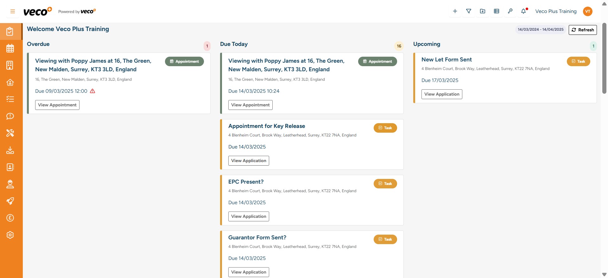Open the table list icon in header
The width and height of the screenshot is (608, 278).
tap(497, 11)
